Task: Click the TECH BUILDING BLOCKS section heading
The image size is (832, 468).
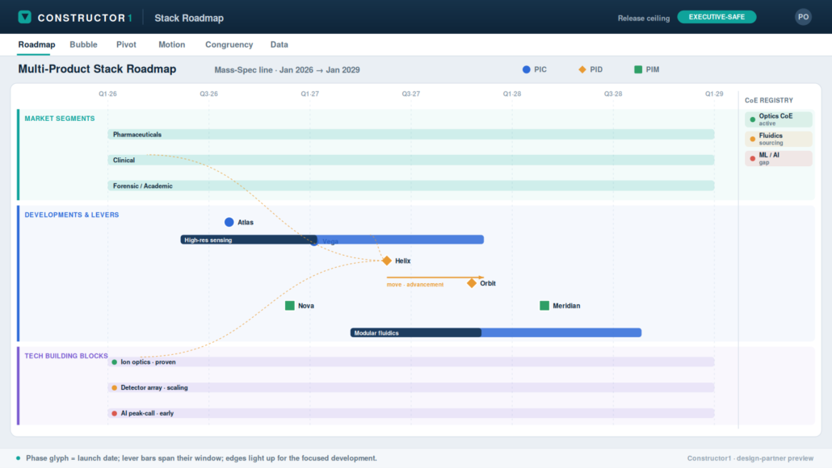Action: (66, 356)
